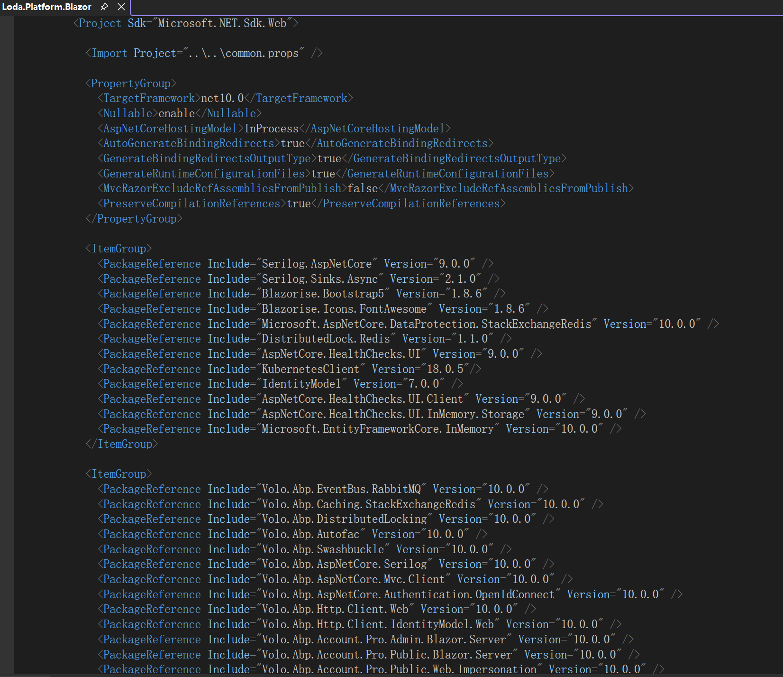Click the Serilog.AspNetCore package name
This screenshot has height=677, width=783.
tap(317, 264)
